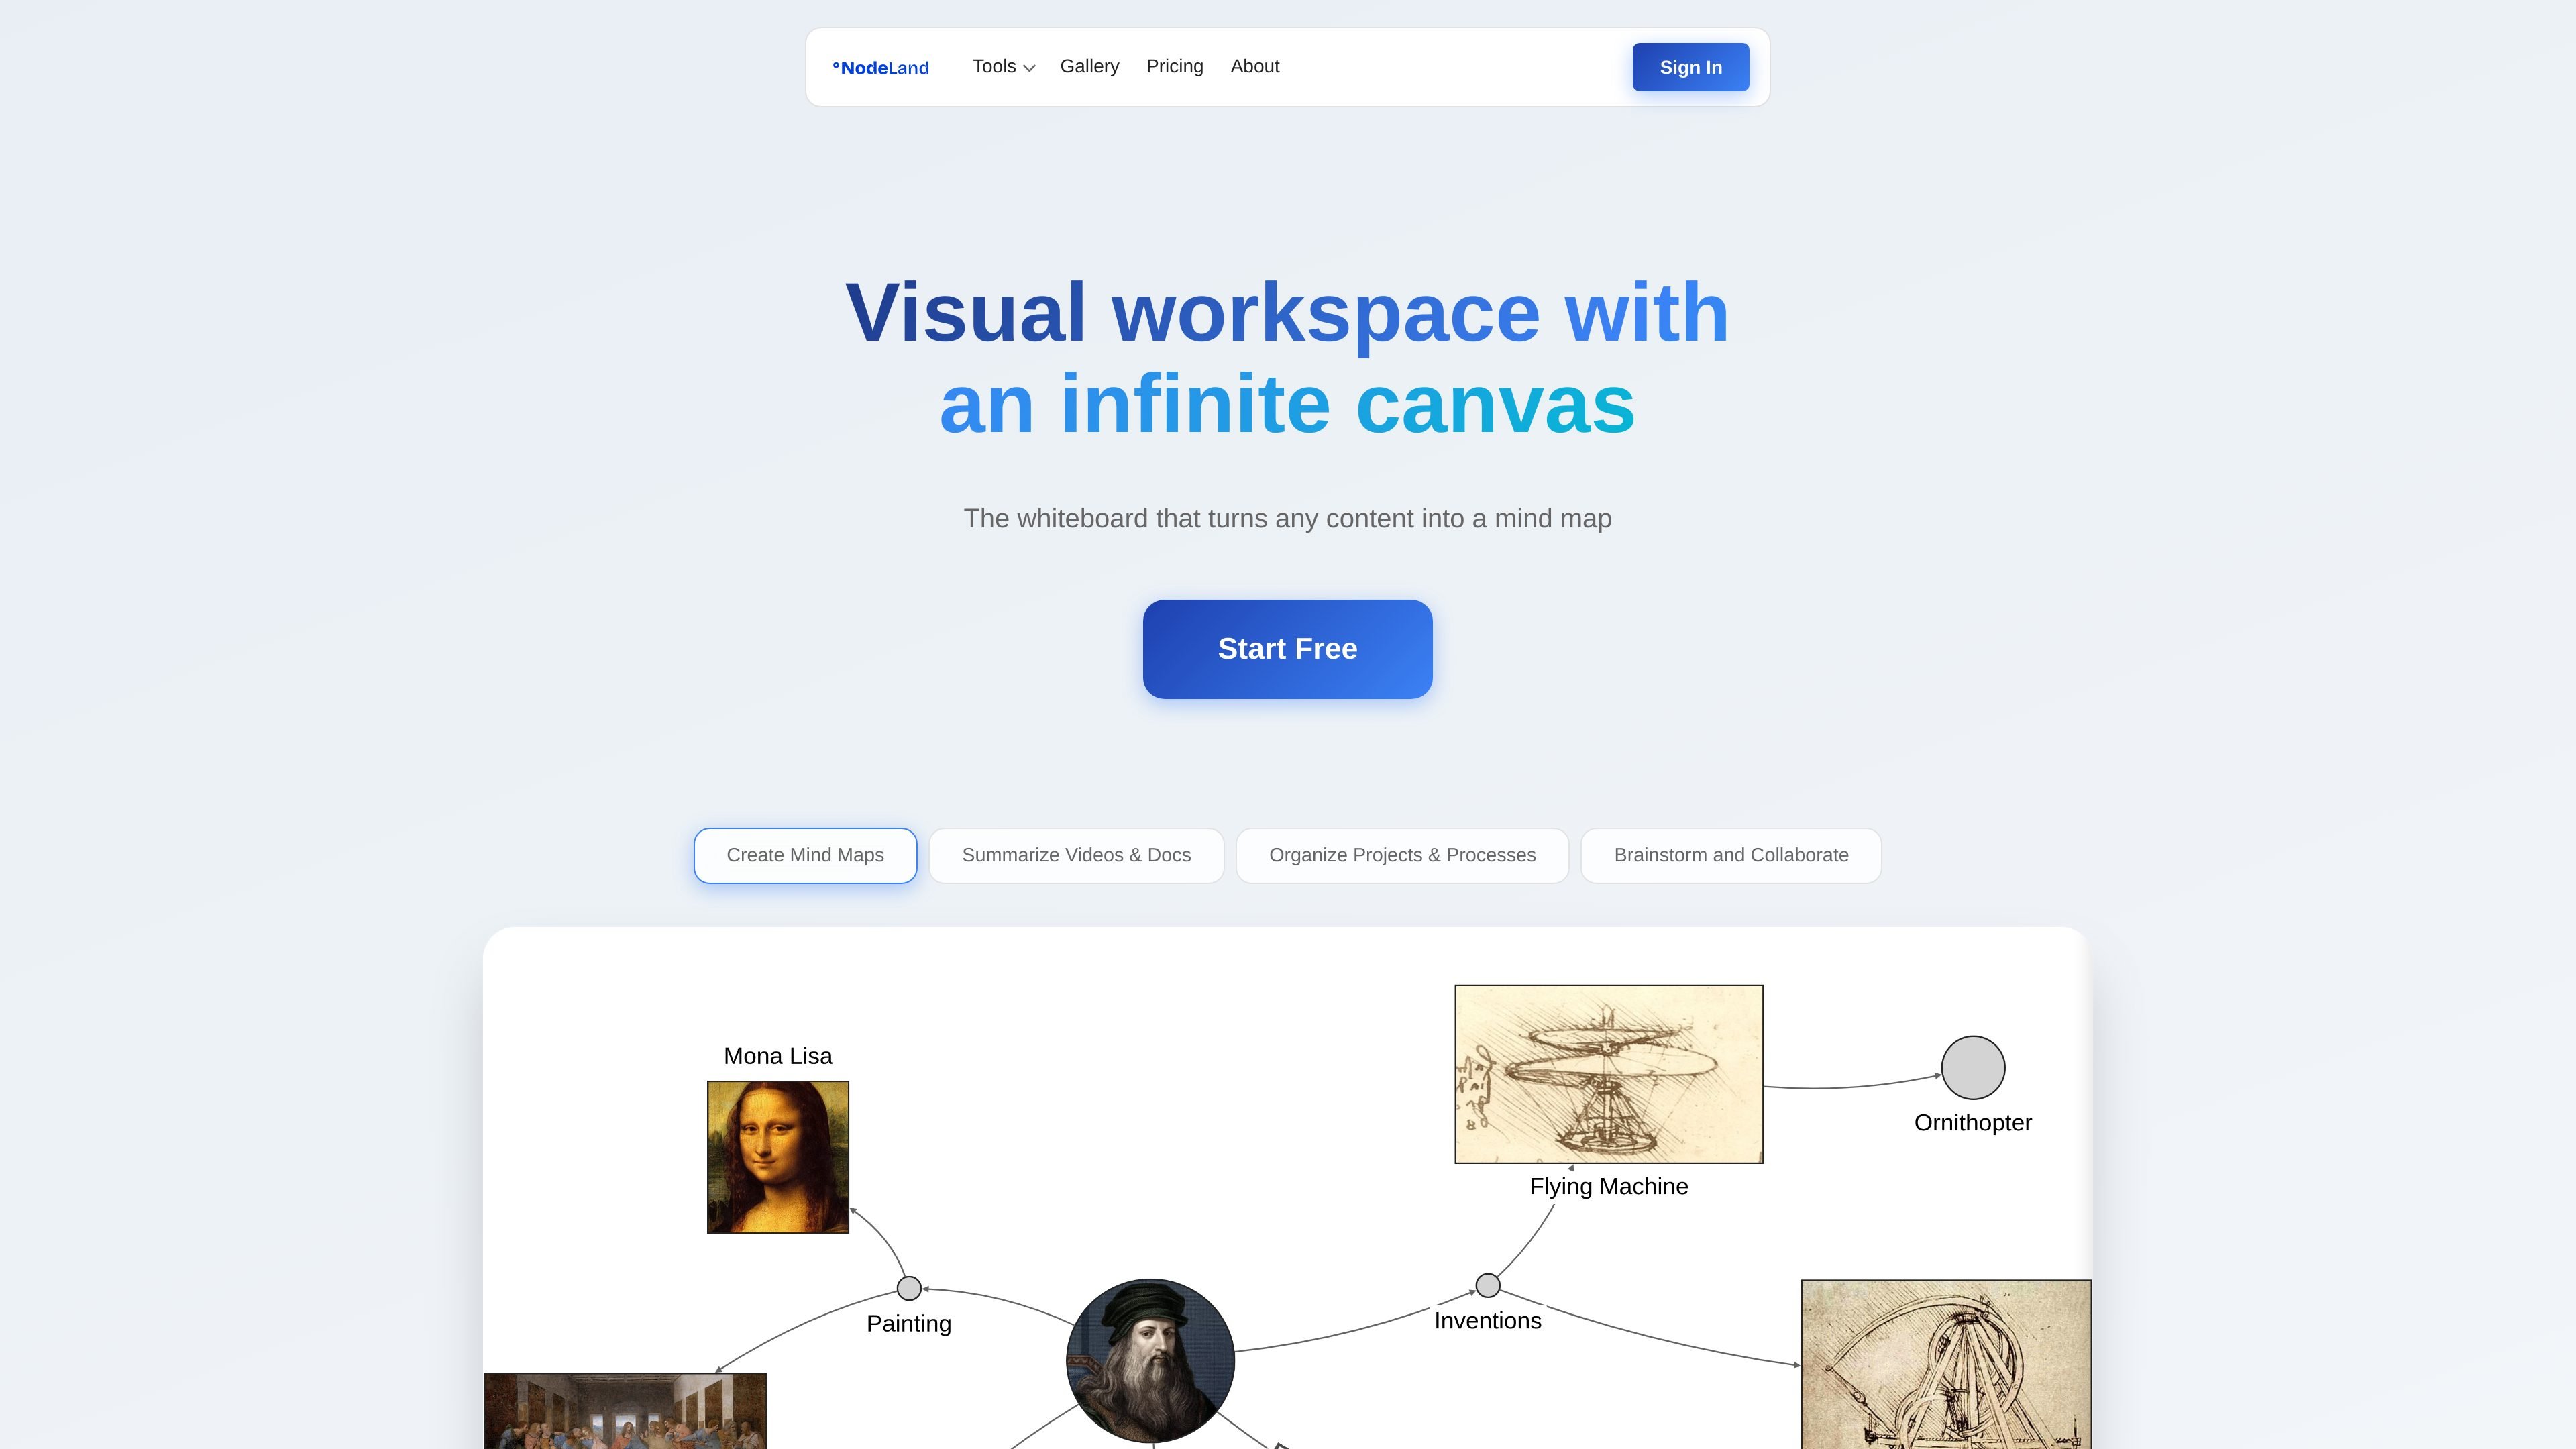2576x1449 pixels.
Task: Click the central Leonardo da Vinci portrait
Action: [1150, 1360]
